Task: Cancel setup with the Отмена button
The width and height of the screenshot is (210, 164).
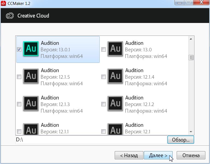Action: point(191,155)
